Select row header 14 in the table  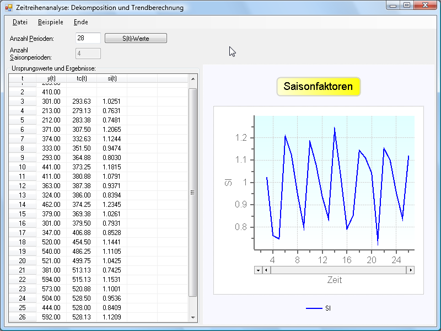(22, 204)
